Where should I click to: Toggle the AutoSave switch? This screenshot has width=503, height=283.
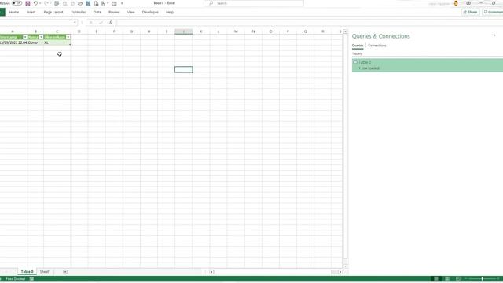(17, 3)
